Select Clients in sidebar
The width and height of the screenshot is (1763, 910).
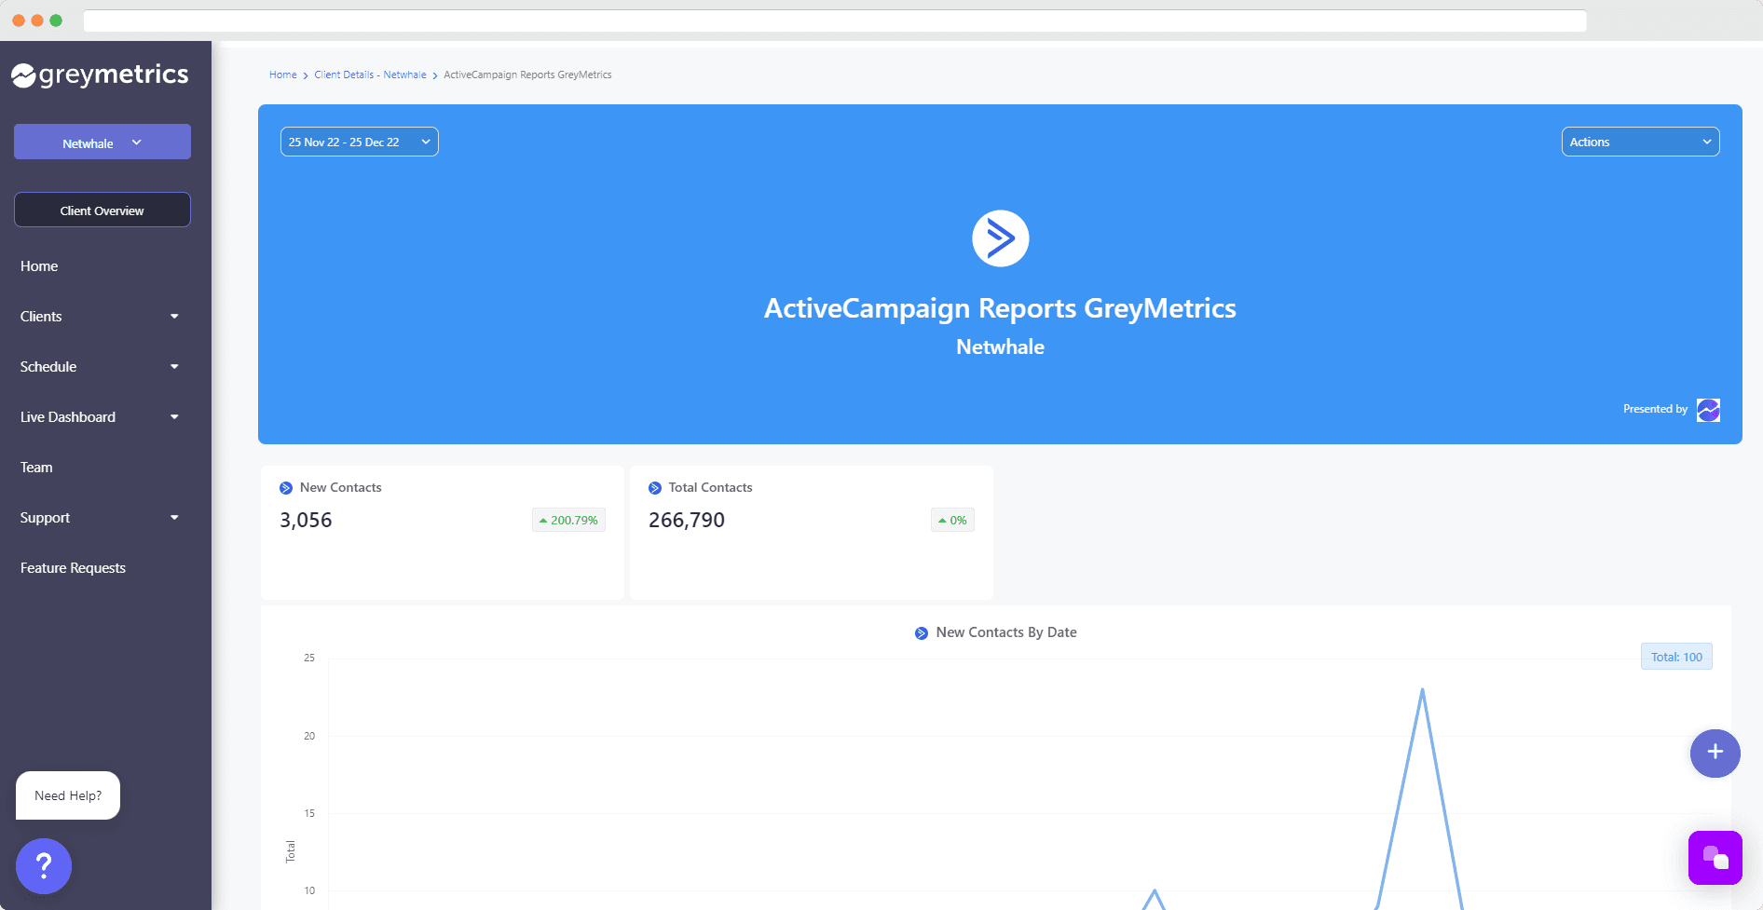[x=41, y=317]
